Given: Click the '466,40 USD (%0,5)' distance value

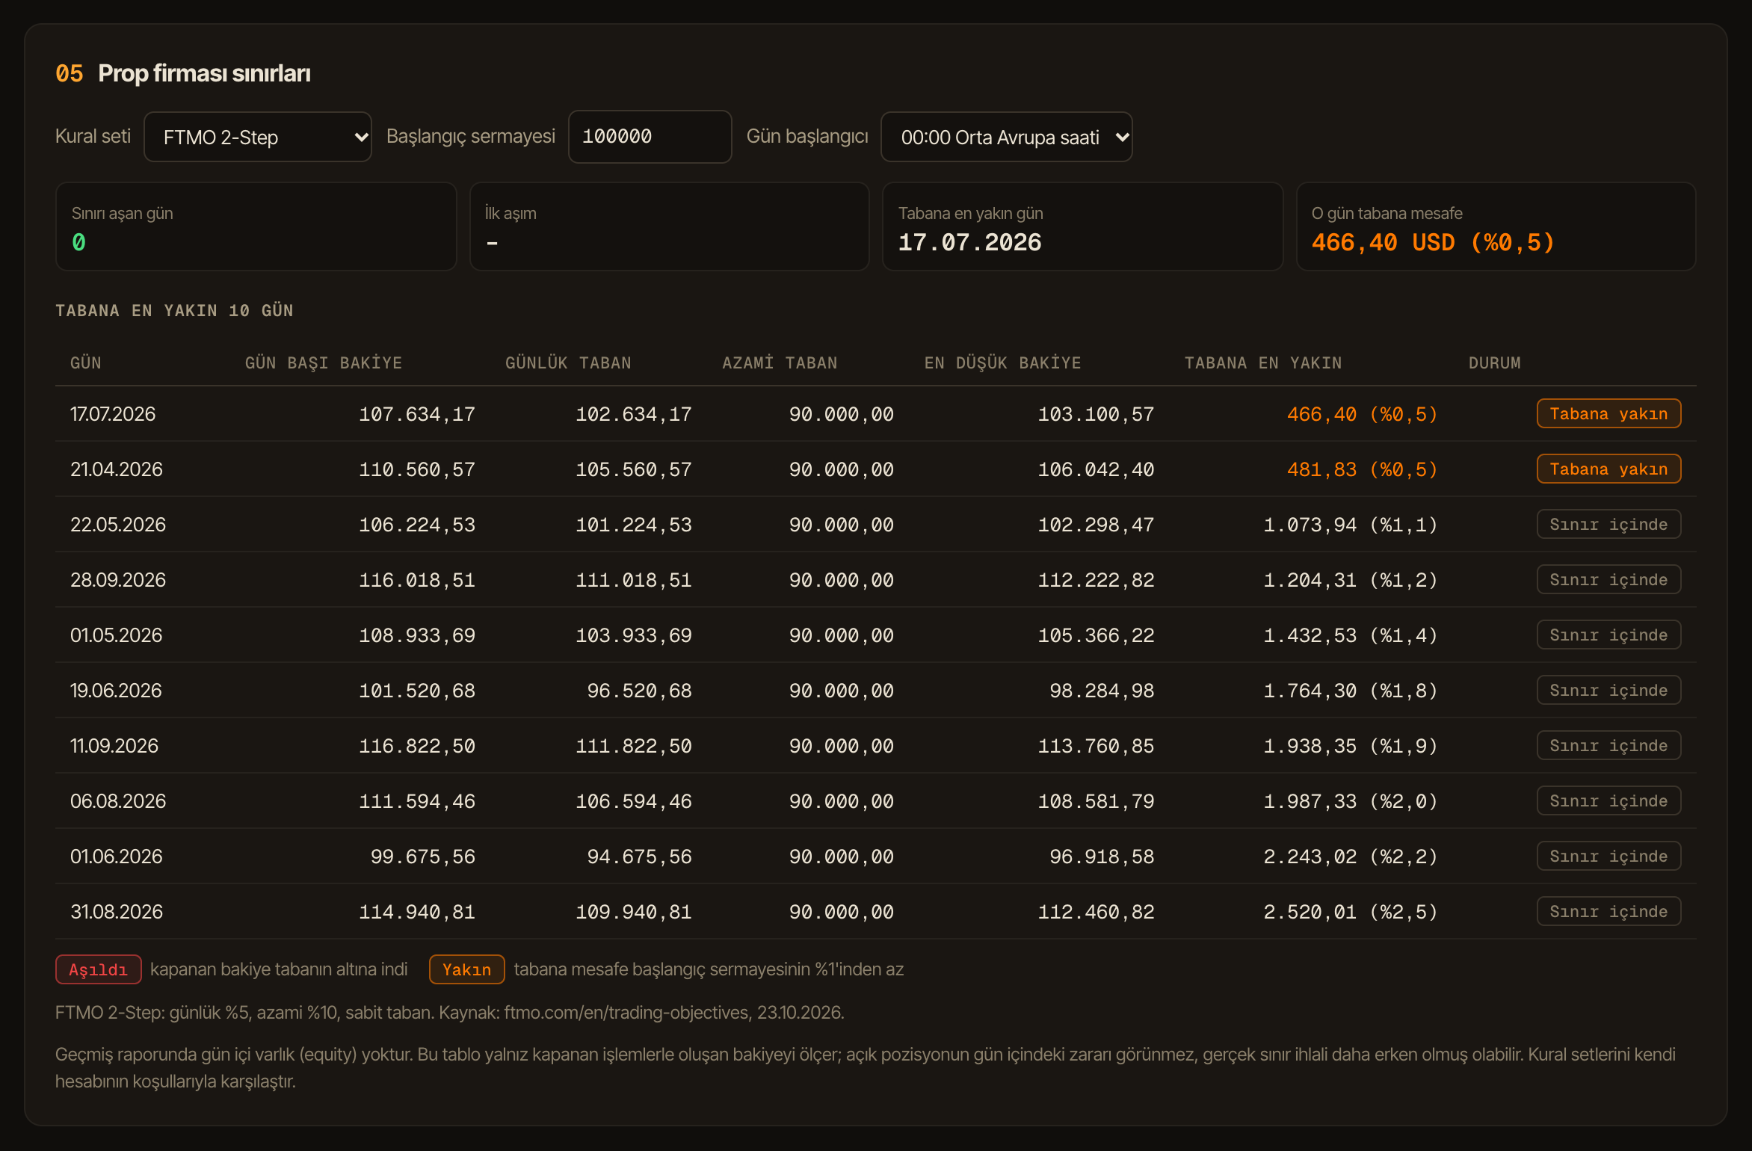Looking at the screenshot, I should (x=1433, y=243).
